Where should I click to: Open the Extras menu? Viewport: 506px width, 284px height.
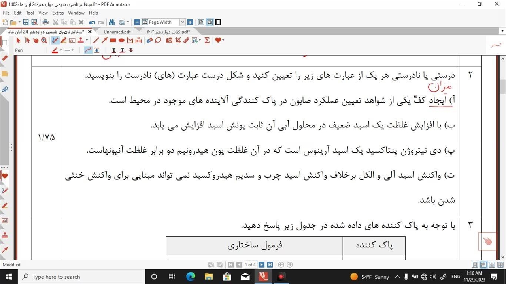(x=58, y=13)
